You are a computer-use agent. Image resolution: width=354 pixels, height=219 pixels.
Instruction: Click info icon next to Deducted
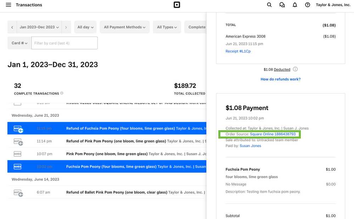click(x=295, y=69)
